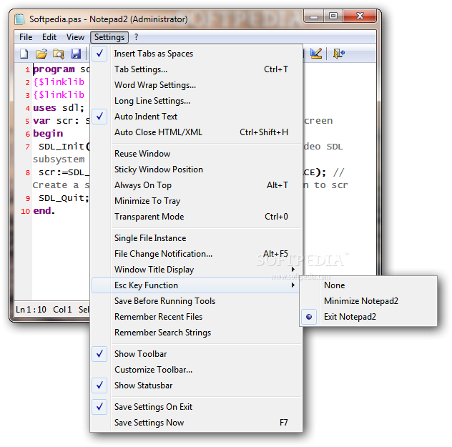
Task: Open the View menu
Action: click(75, 37)
